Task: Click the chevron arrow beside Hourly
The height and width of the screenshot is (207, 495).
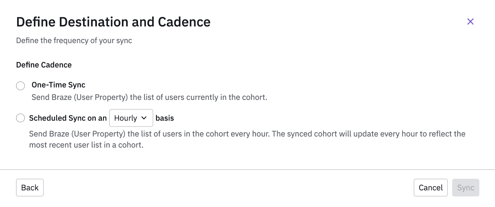Action: pyautogui.click(x=144, y=118)
